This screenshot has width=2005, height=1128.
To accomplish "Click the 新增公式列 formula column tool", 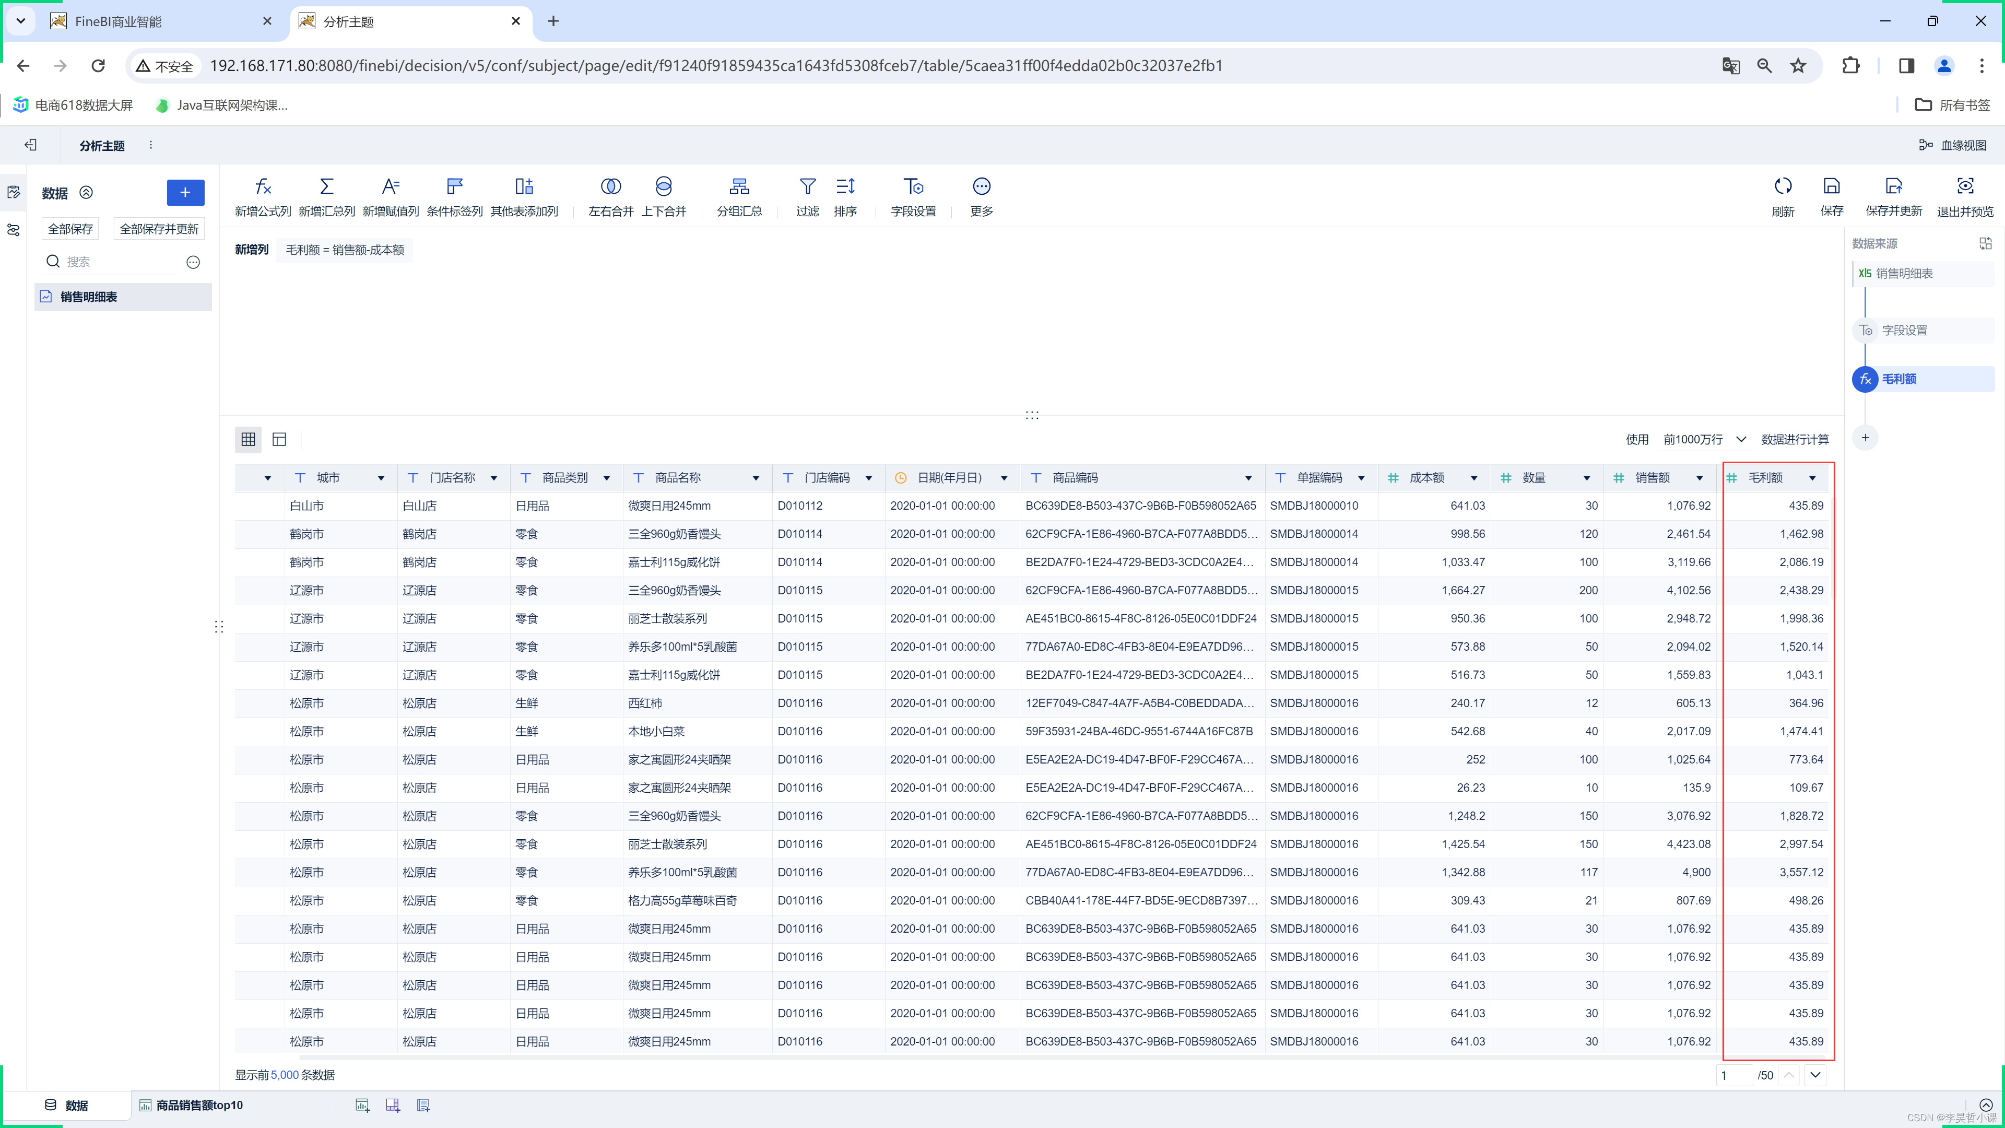I will 263,197.
